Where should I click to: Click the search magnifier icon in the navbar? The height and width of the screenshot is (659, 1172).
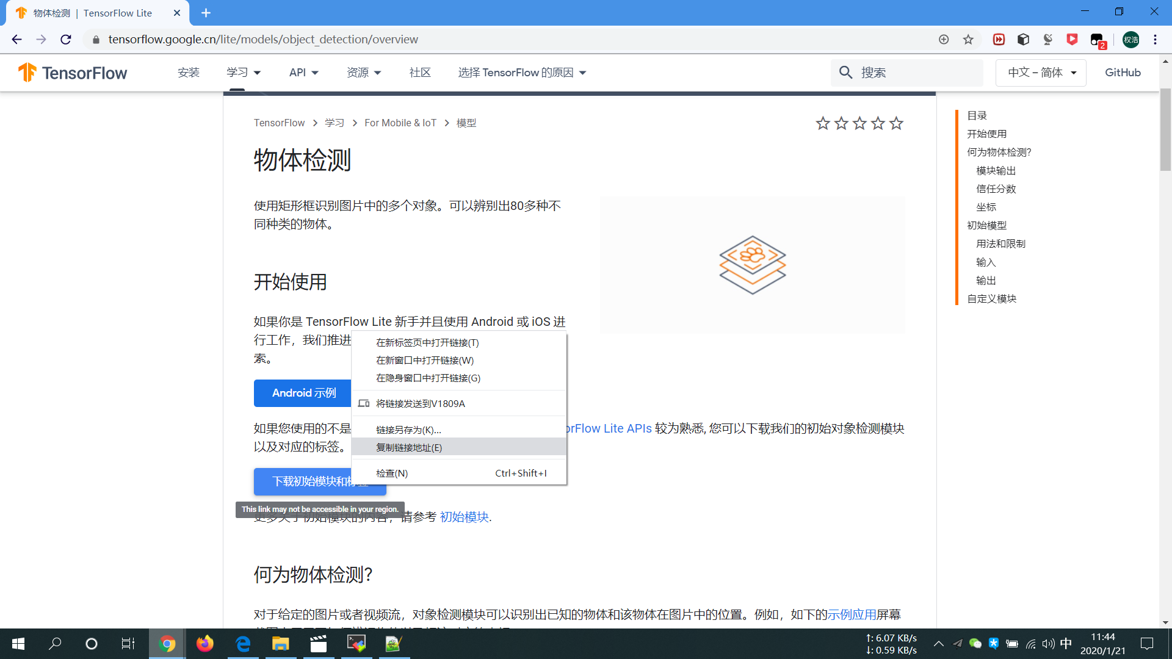(845, 72)
